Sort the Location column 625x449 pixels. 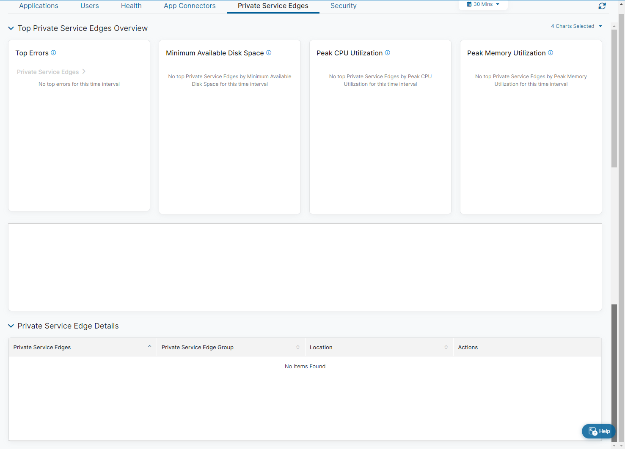[446, 347]
